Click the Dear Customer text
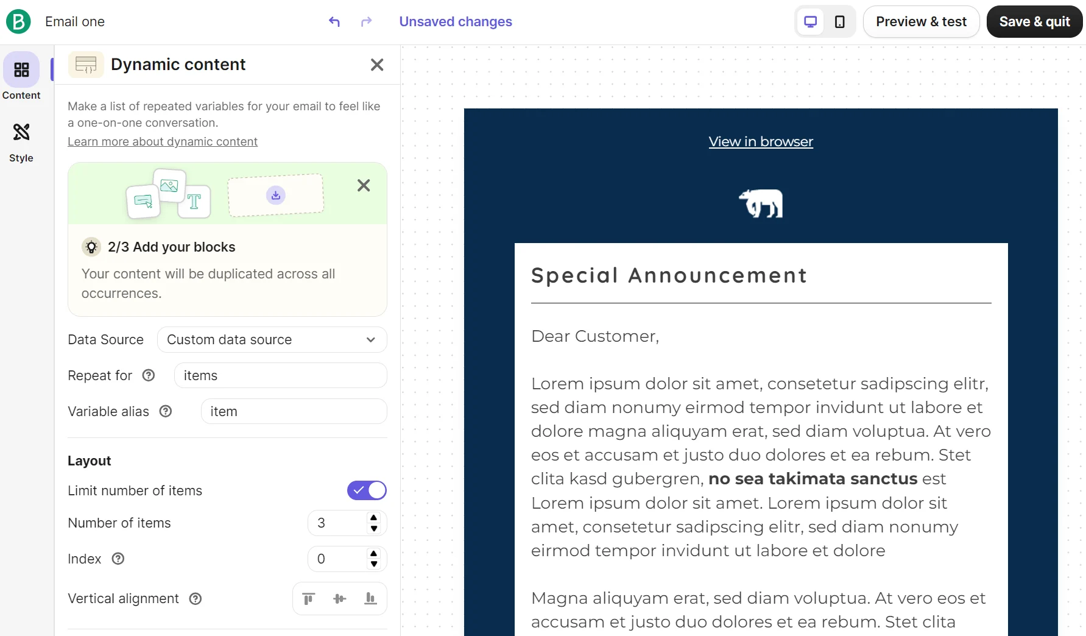The height and width of the screenshot is (636, 1086). pyautogui.click(x=595, y=336)
